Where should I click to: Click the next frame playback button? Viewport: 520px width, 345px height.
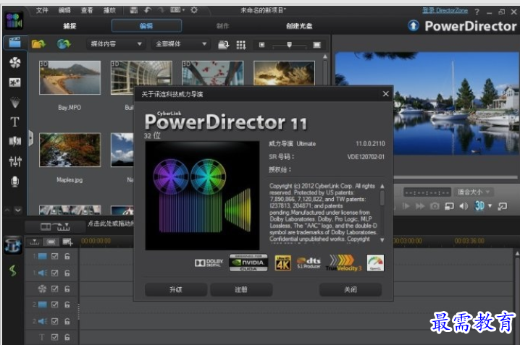[x=406, y=206]
